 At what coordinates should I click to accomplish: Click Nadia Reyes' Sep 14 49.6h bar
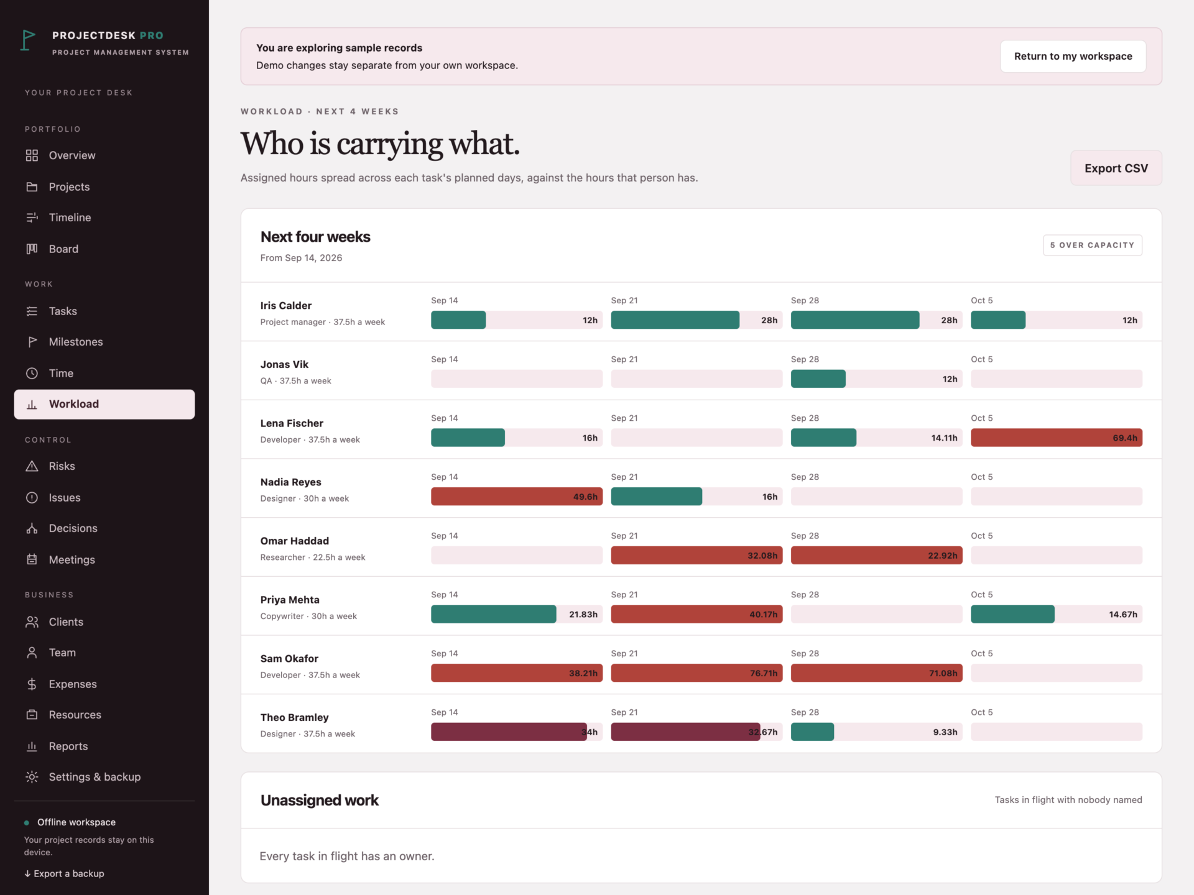[516, 497]
